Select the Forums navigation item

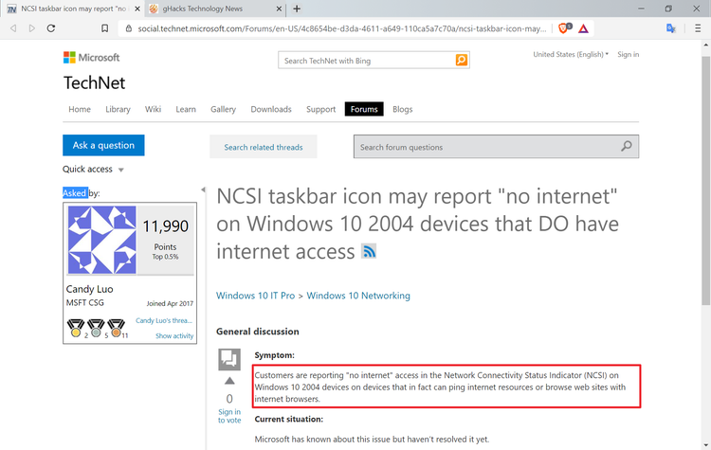coord(364,109)
